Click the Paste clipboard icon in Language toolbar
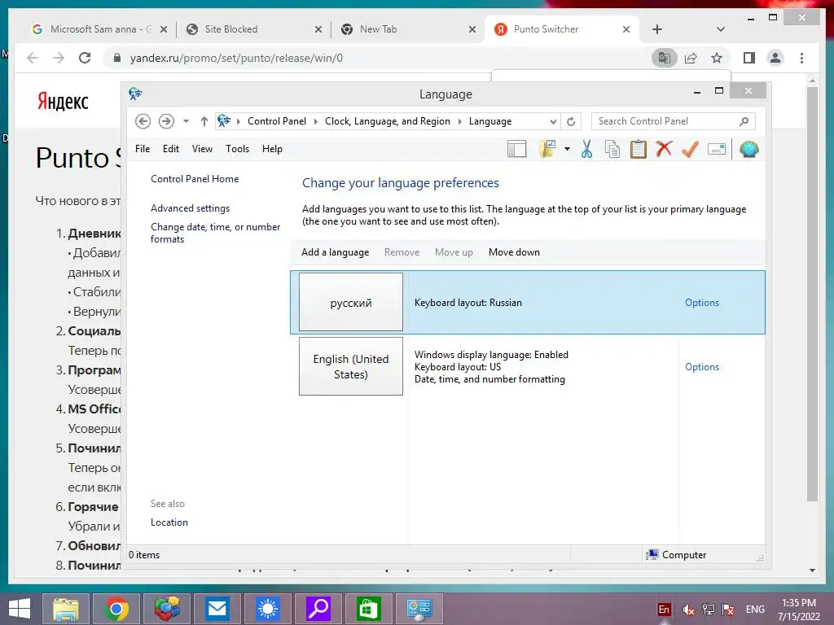This screenshot has height=625, width=834. [x=639, y=150]
